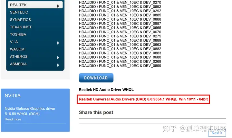Screen dimensions: 232x138
Task: Select hardware ID line ending DEV_0887
Action: (x=120, y=24)
